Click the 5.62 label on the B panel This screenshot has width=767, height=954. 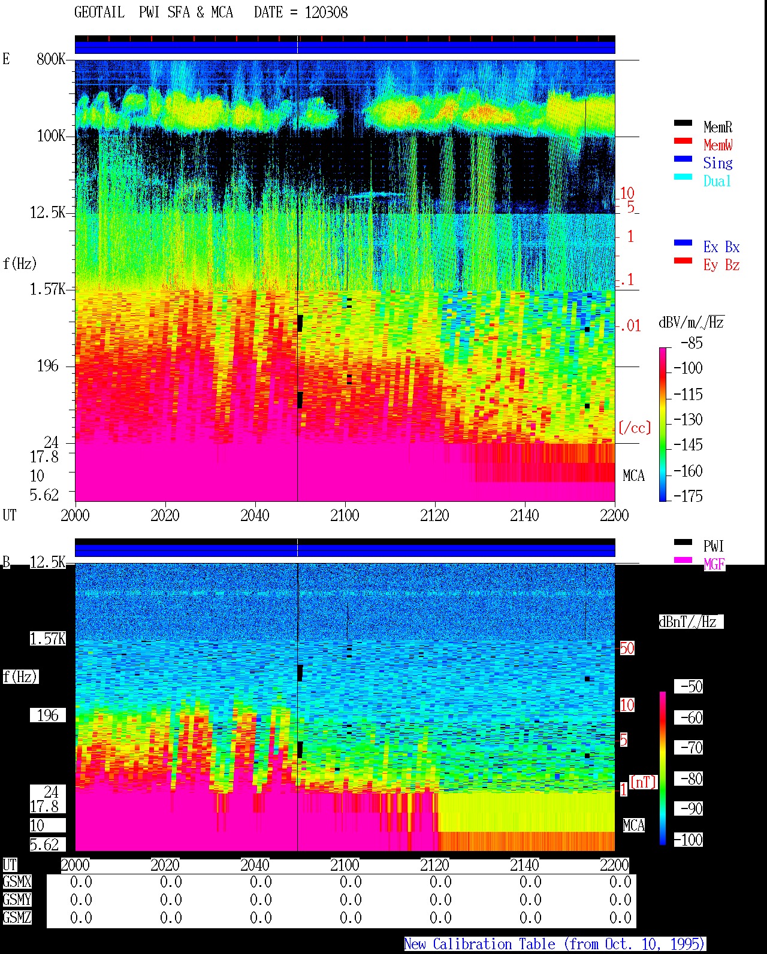pos(44,844)
